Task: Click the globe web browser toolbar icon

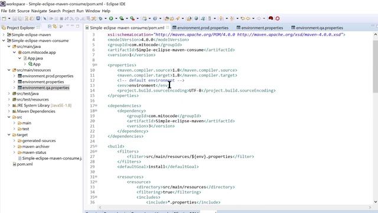Action: tap(196, 18)
